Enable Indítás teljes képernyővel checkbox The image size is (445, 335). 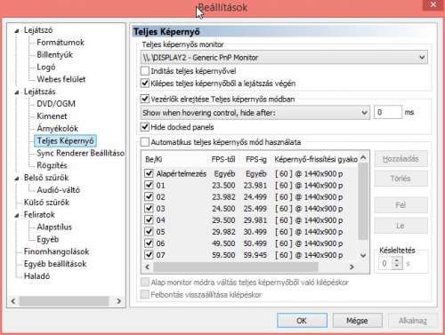tap(145, 71)
